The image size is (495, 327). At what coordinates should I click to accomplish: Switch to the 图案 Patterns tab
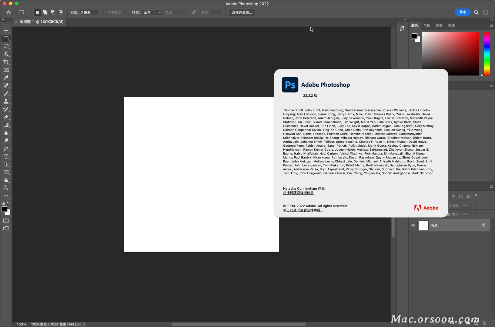click(x=452, y=26)
